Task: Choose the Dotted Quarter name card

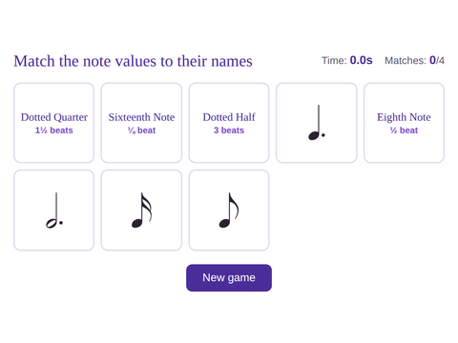Action: tap(53, 123)
